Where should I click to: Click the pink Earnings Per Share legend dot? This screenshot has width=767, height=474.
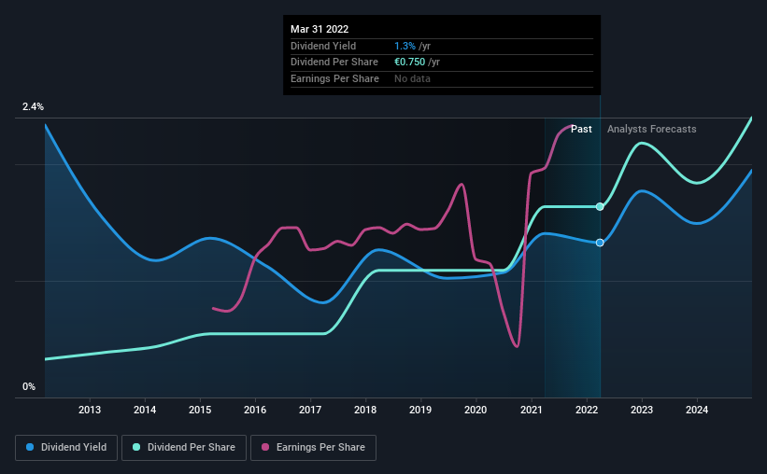click(x=265, y=447)
